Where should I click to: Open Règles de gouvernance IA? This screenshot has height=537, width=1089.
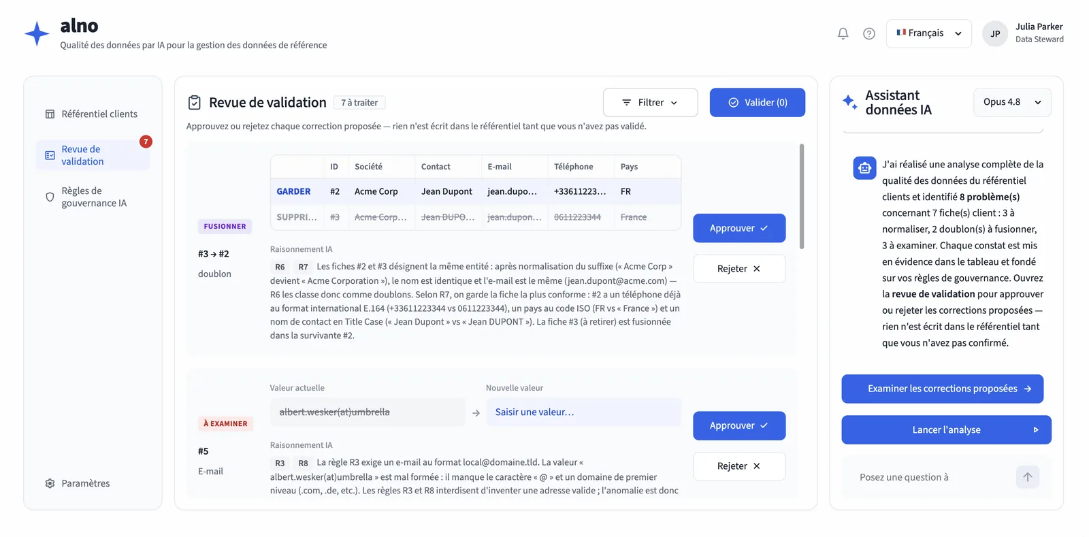tap(93, 197)
